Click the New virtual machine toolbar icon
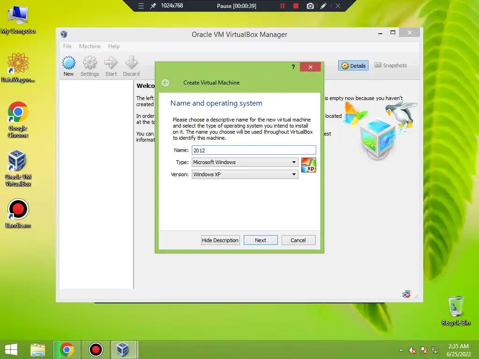The width and height of the screenshot is (479, 359). click(69, 63)
